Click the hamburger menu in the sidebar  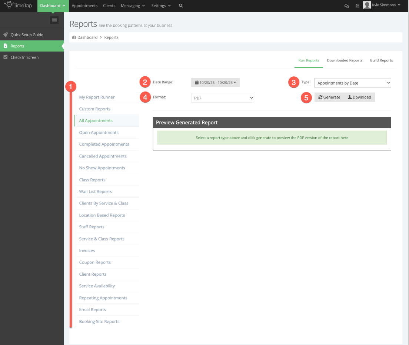pos(54,20)
